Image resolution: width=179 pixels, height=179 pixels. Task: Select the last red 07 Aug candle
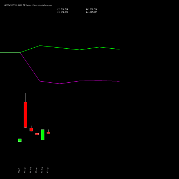click(48, 133)
